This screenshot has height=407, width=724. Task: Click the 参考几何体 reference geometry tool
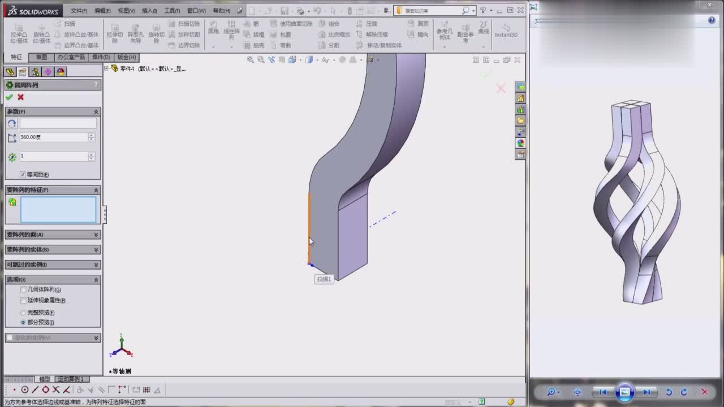tap(445, 31)
